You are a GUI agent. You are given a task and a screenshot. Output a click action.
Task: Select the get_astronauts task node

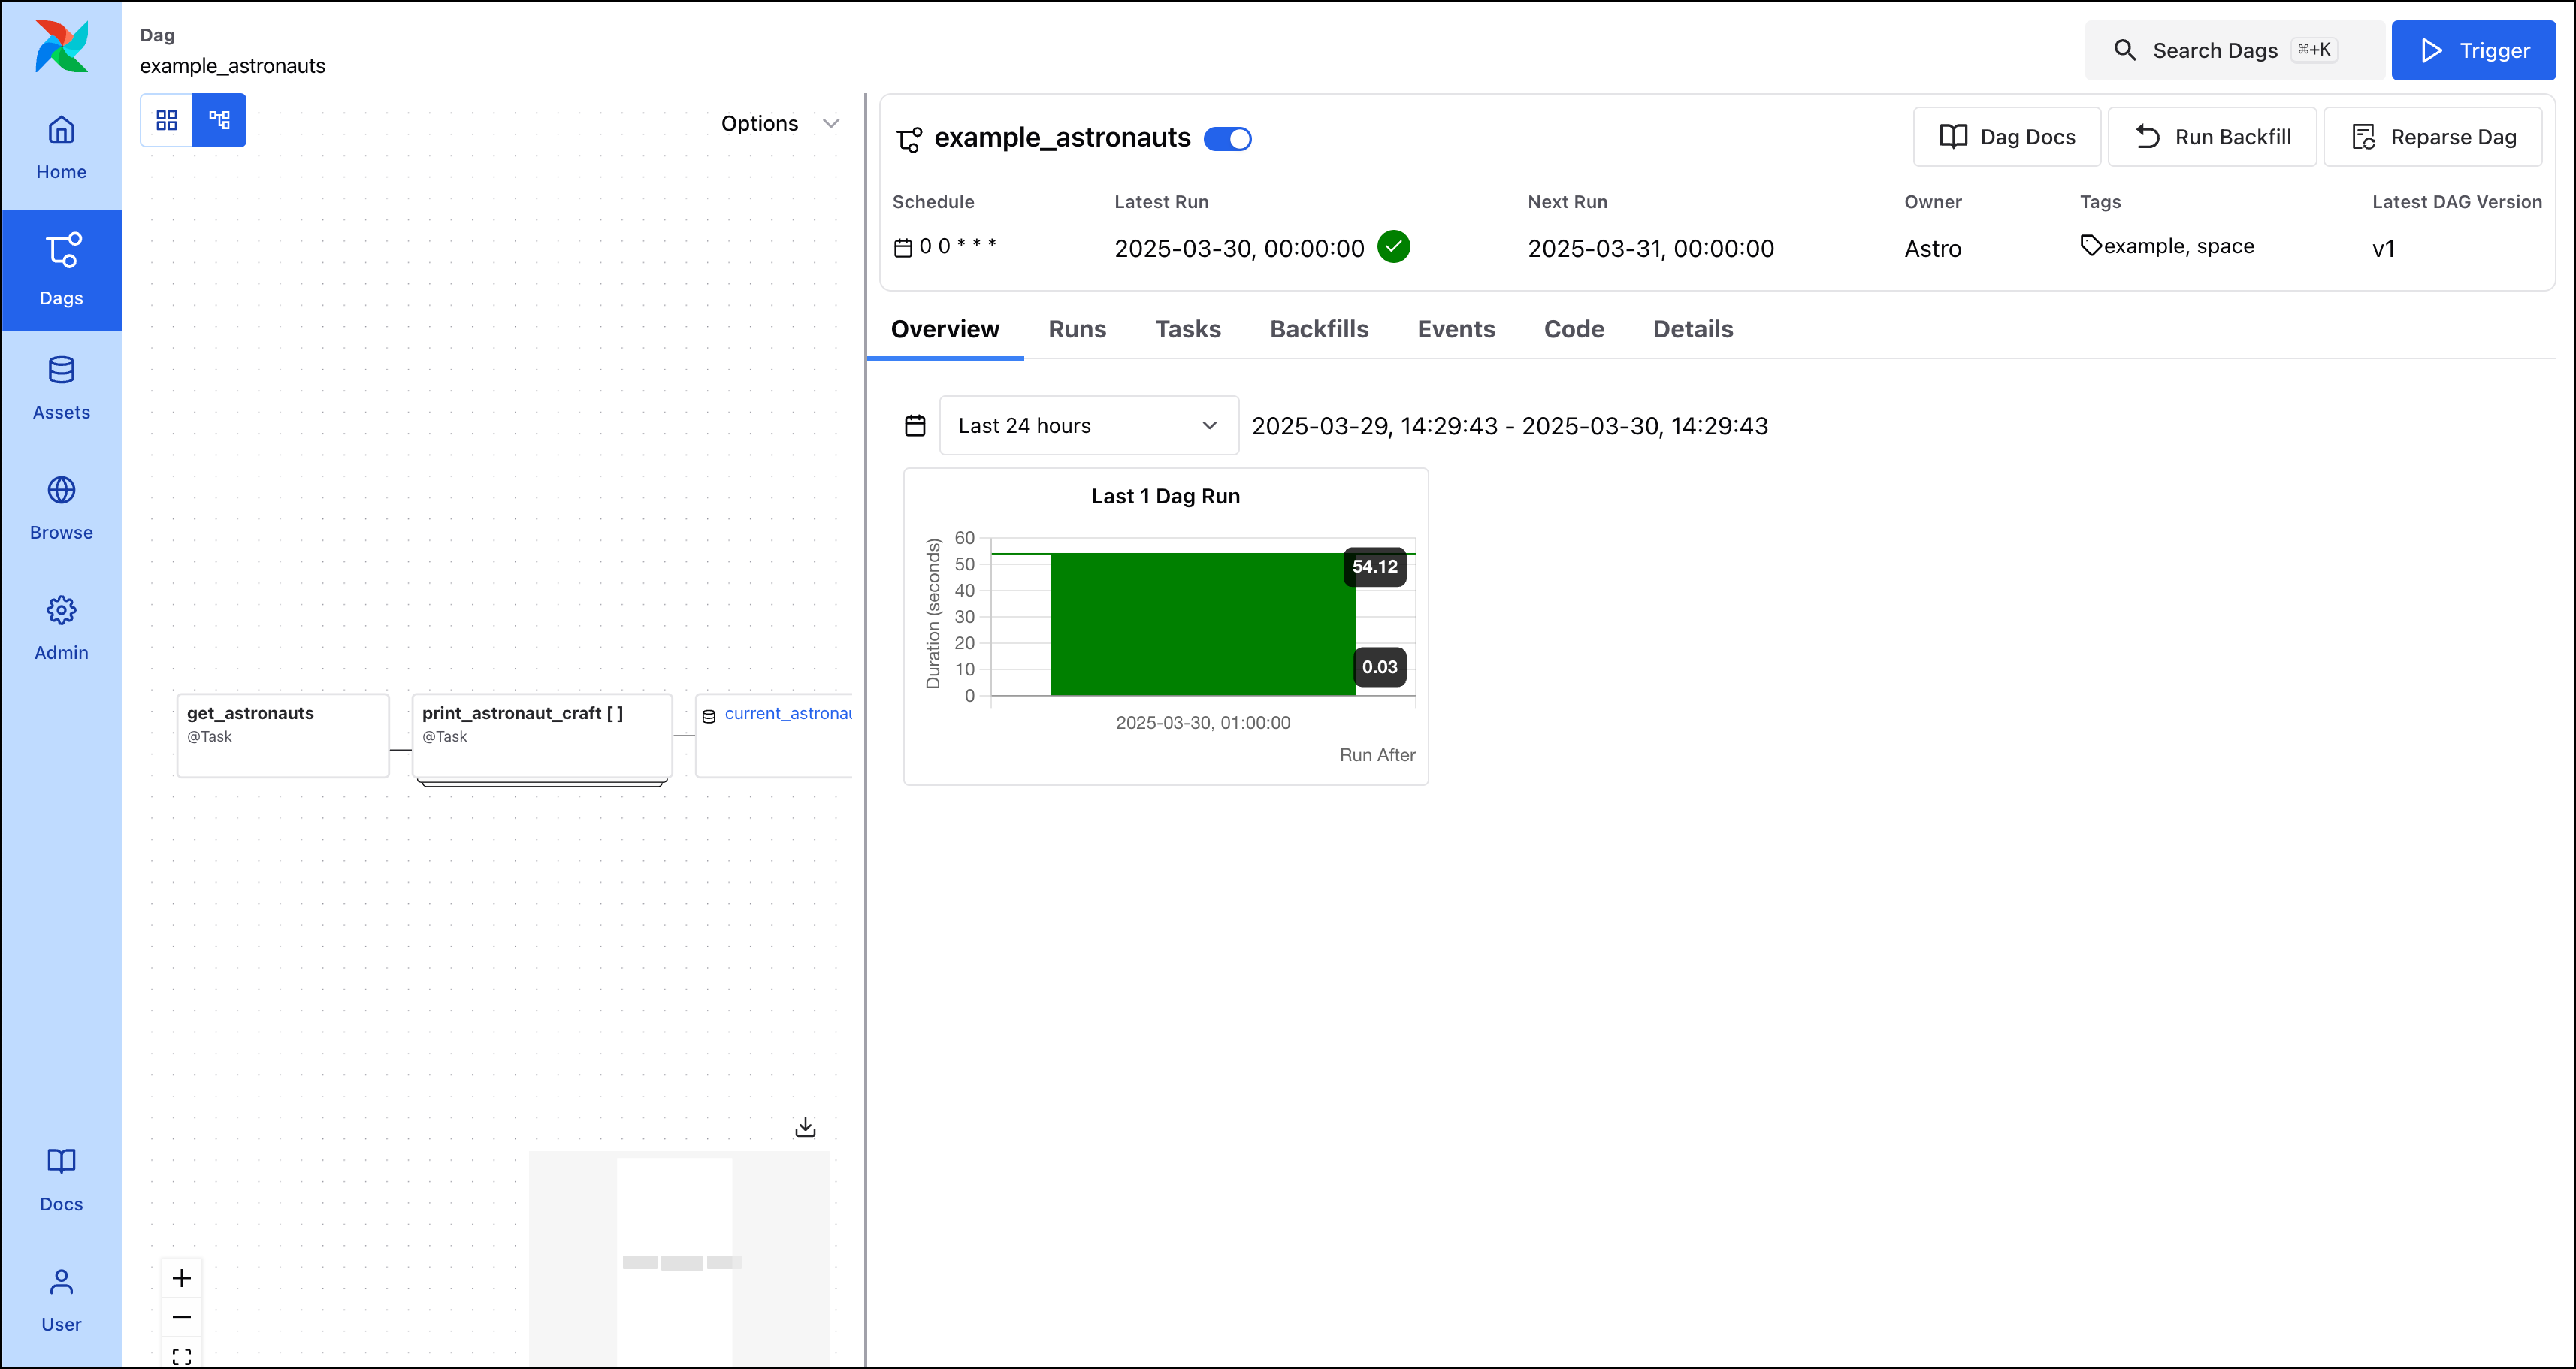282,734
